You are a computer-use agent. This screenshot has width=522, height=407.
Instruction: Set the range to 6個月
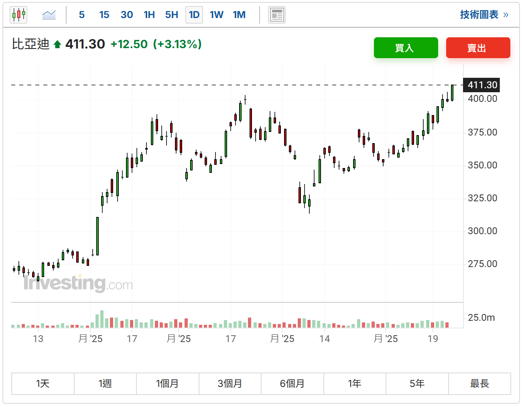(x=292, y=384)
